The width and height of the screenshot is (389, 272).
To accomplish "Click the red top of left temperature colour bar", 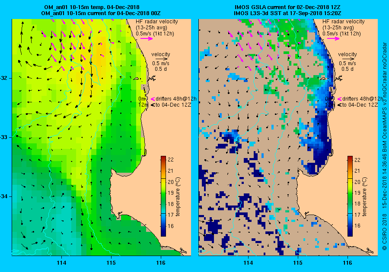I will pos(163,158).
